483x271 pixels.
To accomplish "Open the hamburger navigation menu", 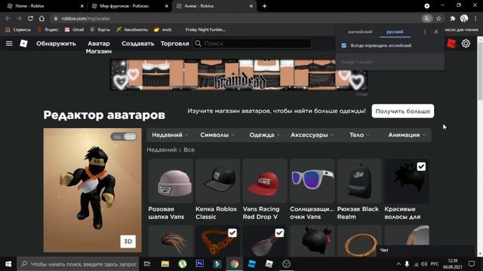I will point(9,44).
